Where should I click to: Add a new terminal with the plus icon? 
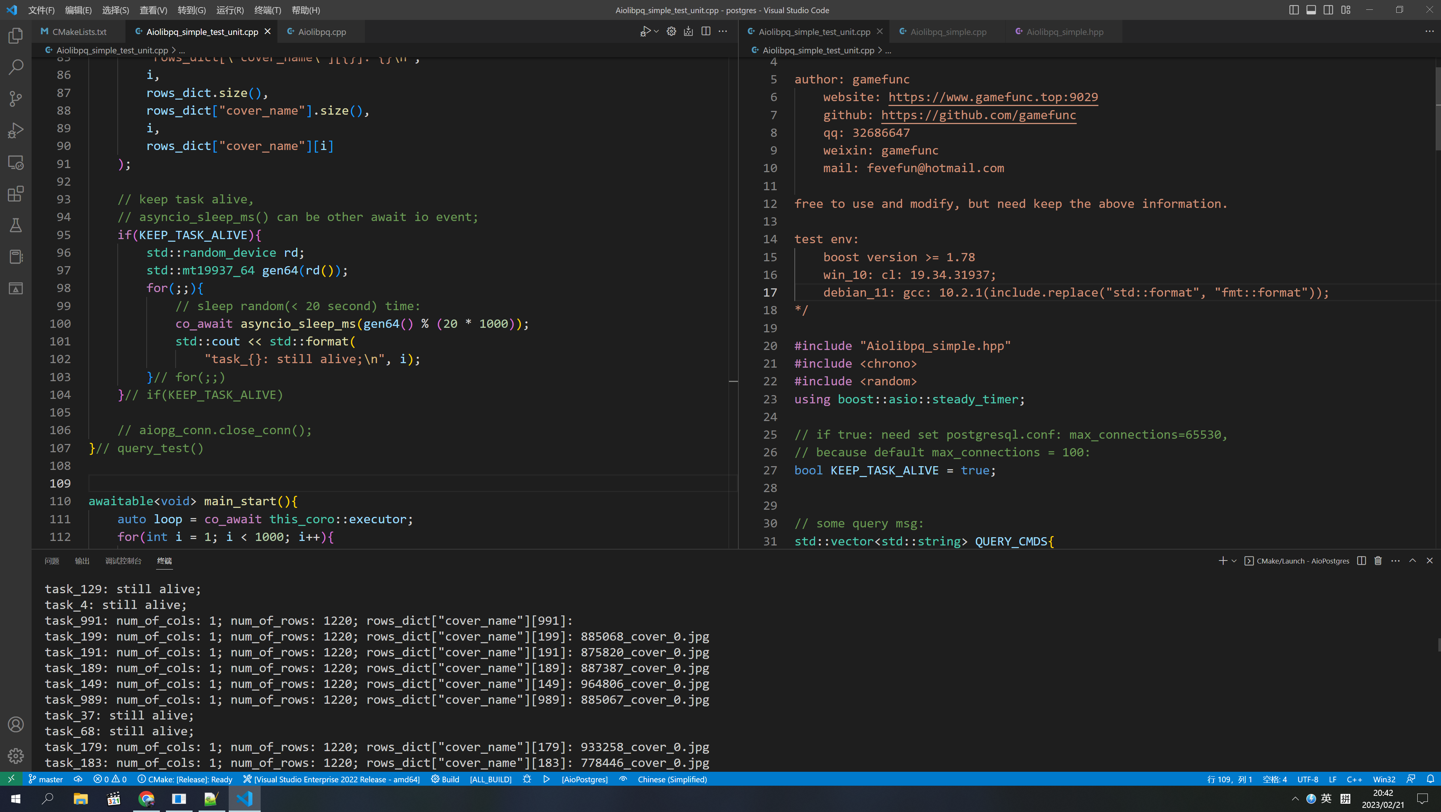coord(1223,561)
